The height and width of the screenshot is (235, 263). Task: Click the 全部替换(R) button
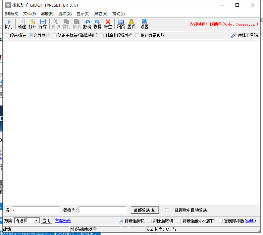(x=145, y=210)
